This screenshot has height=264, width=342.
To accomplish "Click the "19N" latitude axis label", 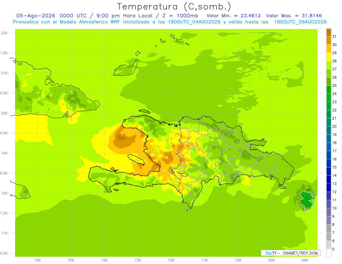I will point(5,153).
